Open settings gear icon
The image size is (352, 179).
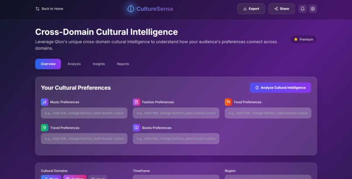pyautogui.click(x=313, y=9)
